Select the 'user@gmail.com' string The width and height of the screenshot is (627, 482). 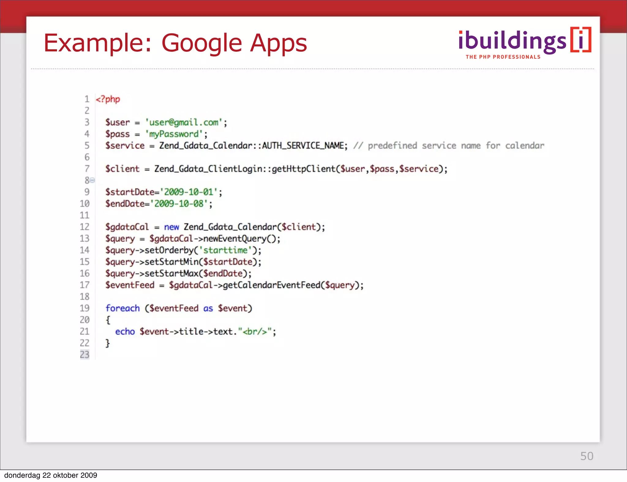(x=184, y=122)
